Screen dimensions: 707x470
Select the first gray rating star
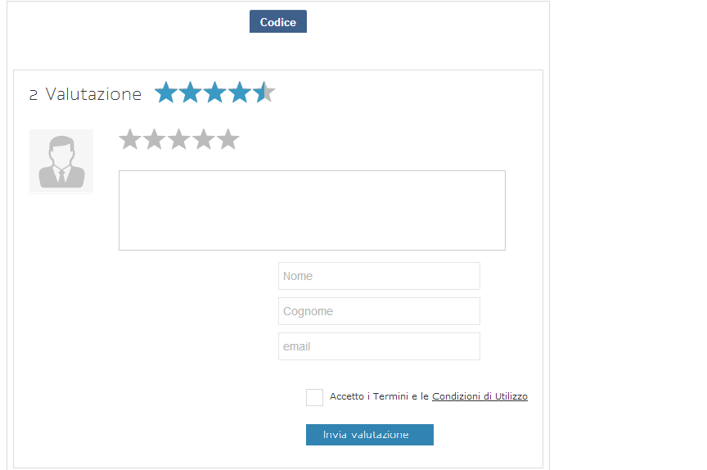(x=130, y=139)
